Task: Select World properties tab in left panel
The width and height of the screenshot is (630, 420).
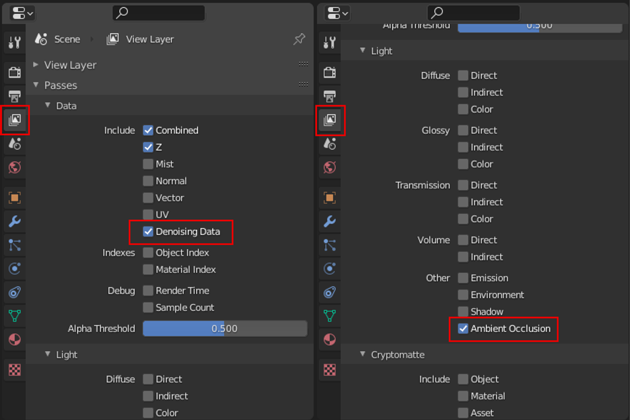Action: [15, 167]
